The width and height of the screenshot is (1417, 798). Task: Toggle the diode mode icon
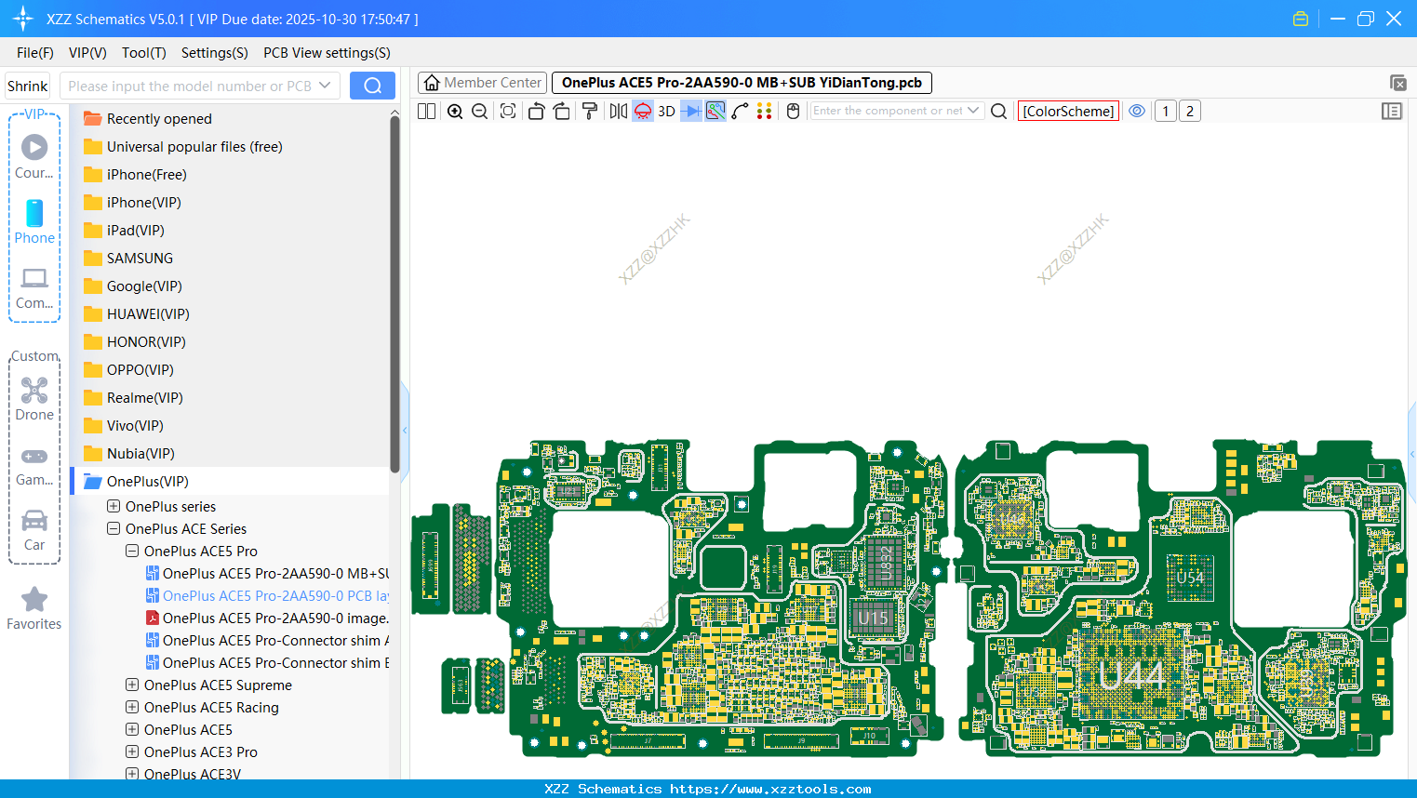pos(691,111)
